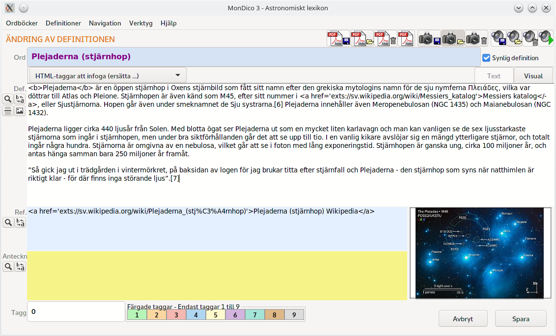Delete the attached PDF (trash icon)
556x336 pixels.
click(386, 39)
